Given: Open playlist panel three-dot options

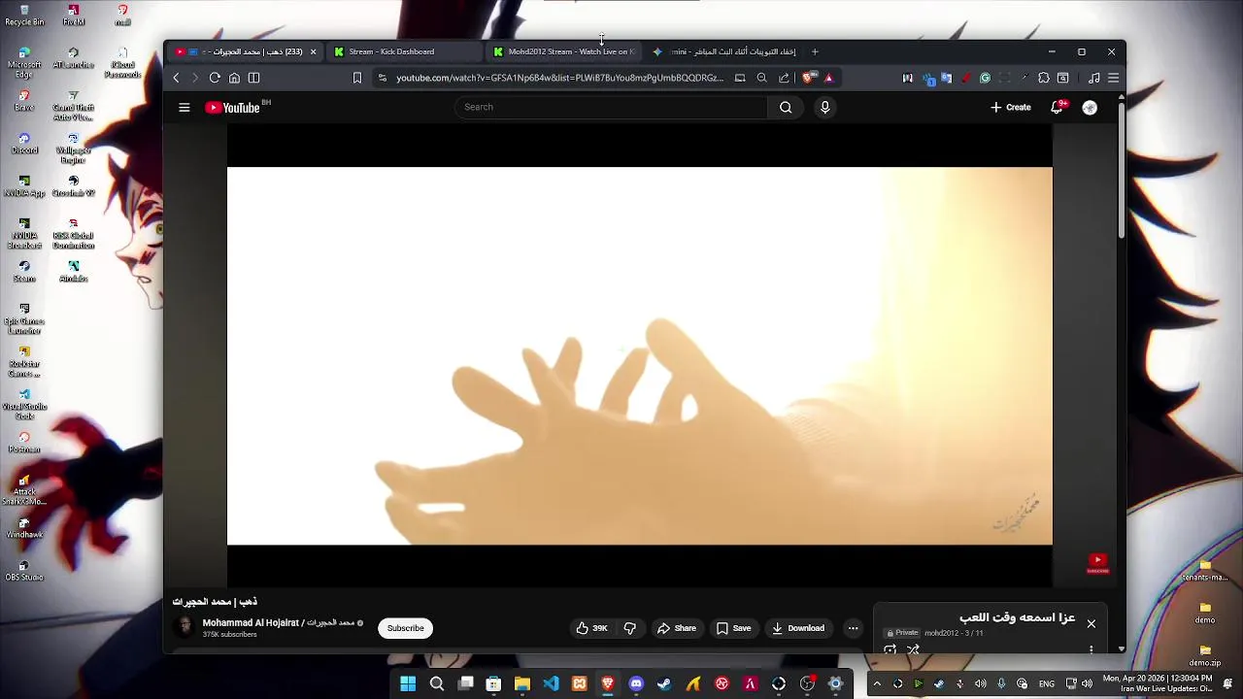Looking at the screenshot, I should (1091, 649).
